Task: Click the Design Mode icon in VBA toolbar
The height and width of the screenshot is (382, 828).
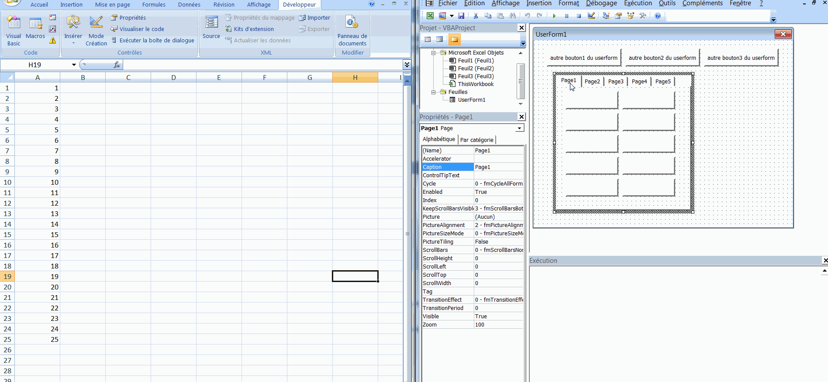Action: 591,16
